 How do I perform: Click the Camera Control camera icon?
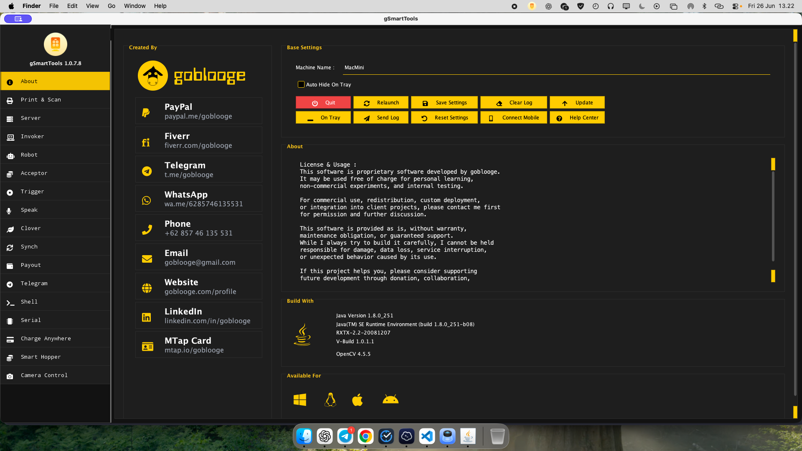pyautogui.click(x=10, y=376)
